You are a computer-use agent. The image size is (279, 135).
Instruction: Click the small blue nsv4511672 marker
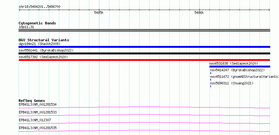(x=211, y=80)
